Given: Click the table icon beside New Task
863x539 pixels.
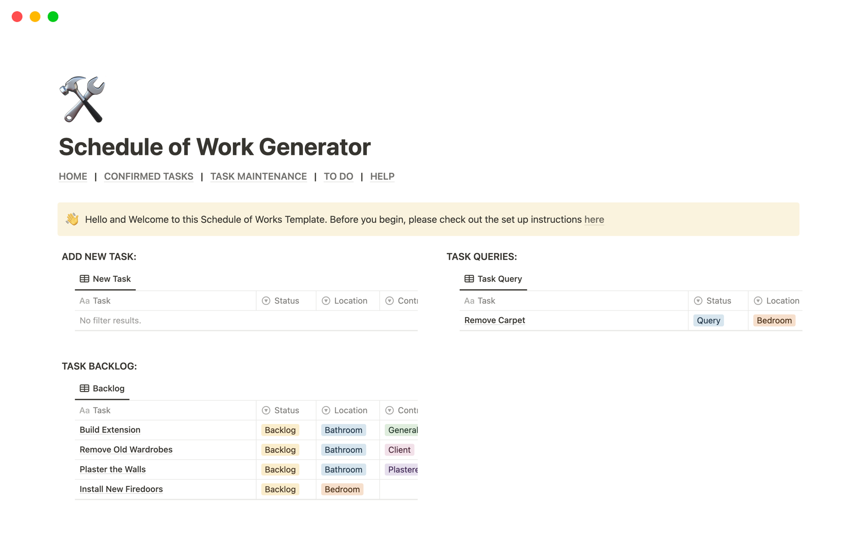Looking at the screenshot, I should coord(84,279).
